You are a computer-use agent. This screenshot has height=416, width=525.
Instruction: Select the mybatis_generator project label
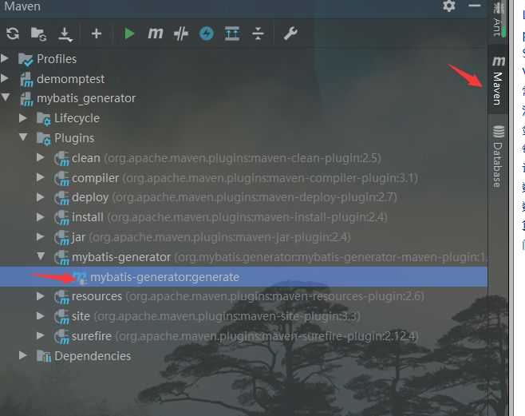[x=86, y=98]
